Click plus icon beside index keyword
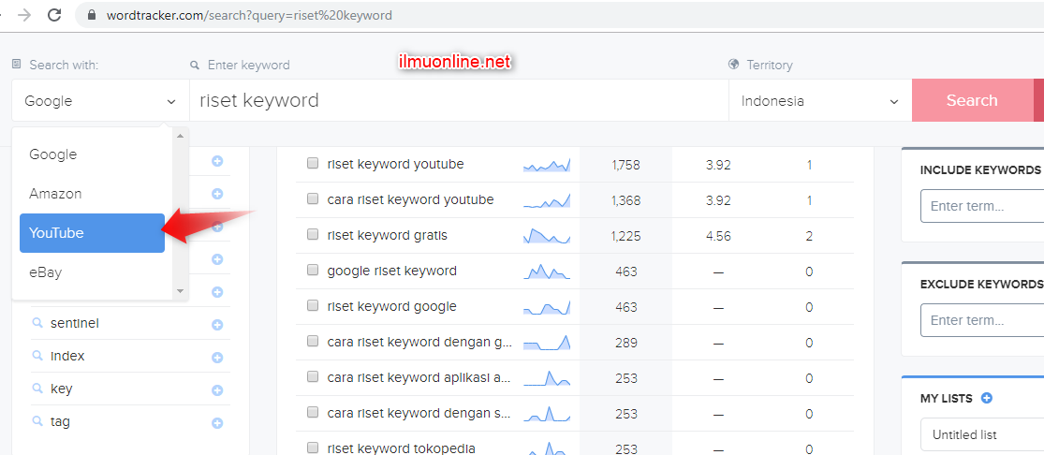The width and height of the screenshot is (1044, 455). (x=217, y=358)
